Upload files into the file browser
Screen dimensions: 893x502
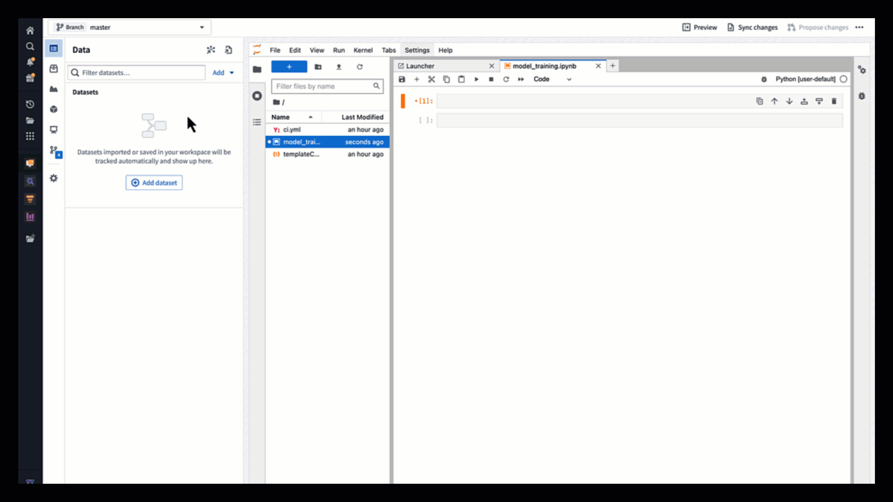click(338, 67)
